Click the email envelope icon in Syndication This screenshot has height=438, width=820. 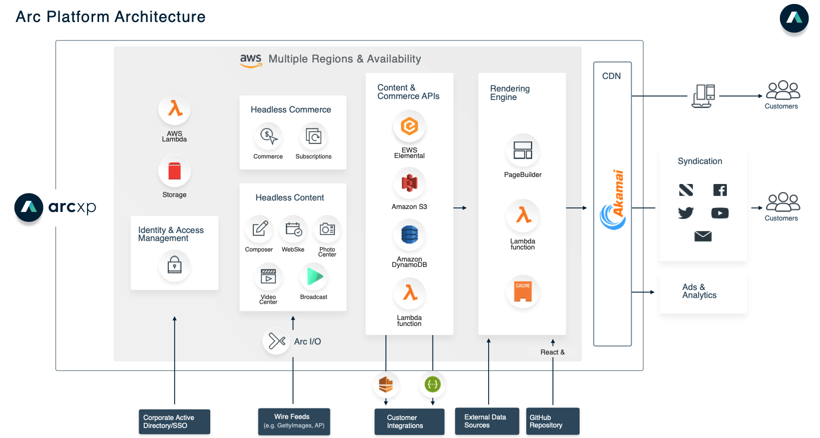(703, 236)
